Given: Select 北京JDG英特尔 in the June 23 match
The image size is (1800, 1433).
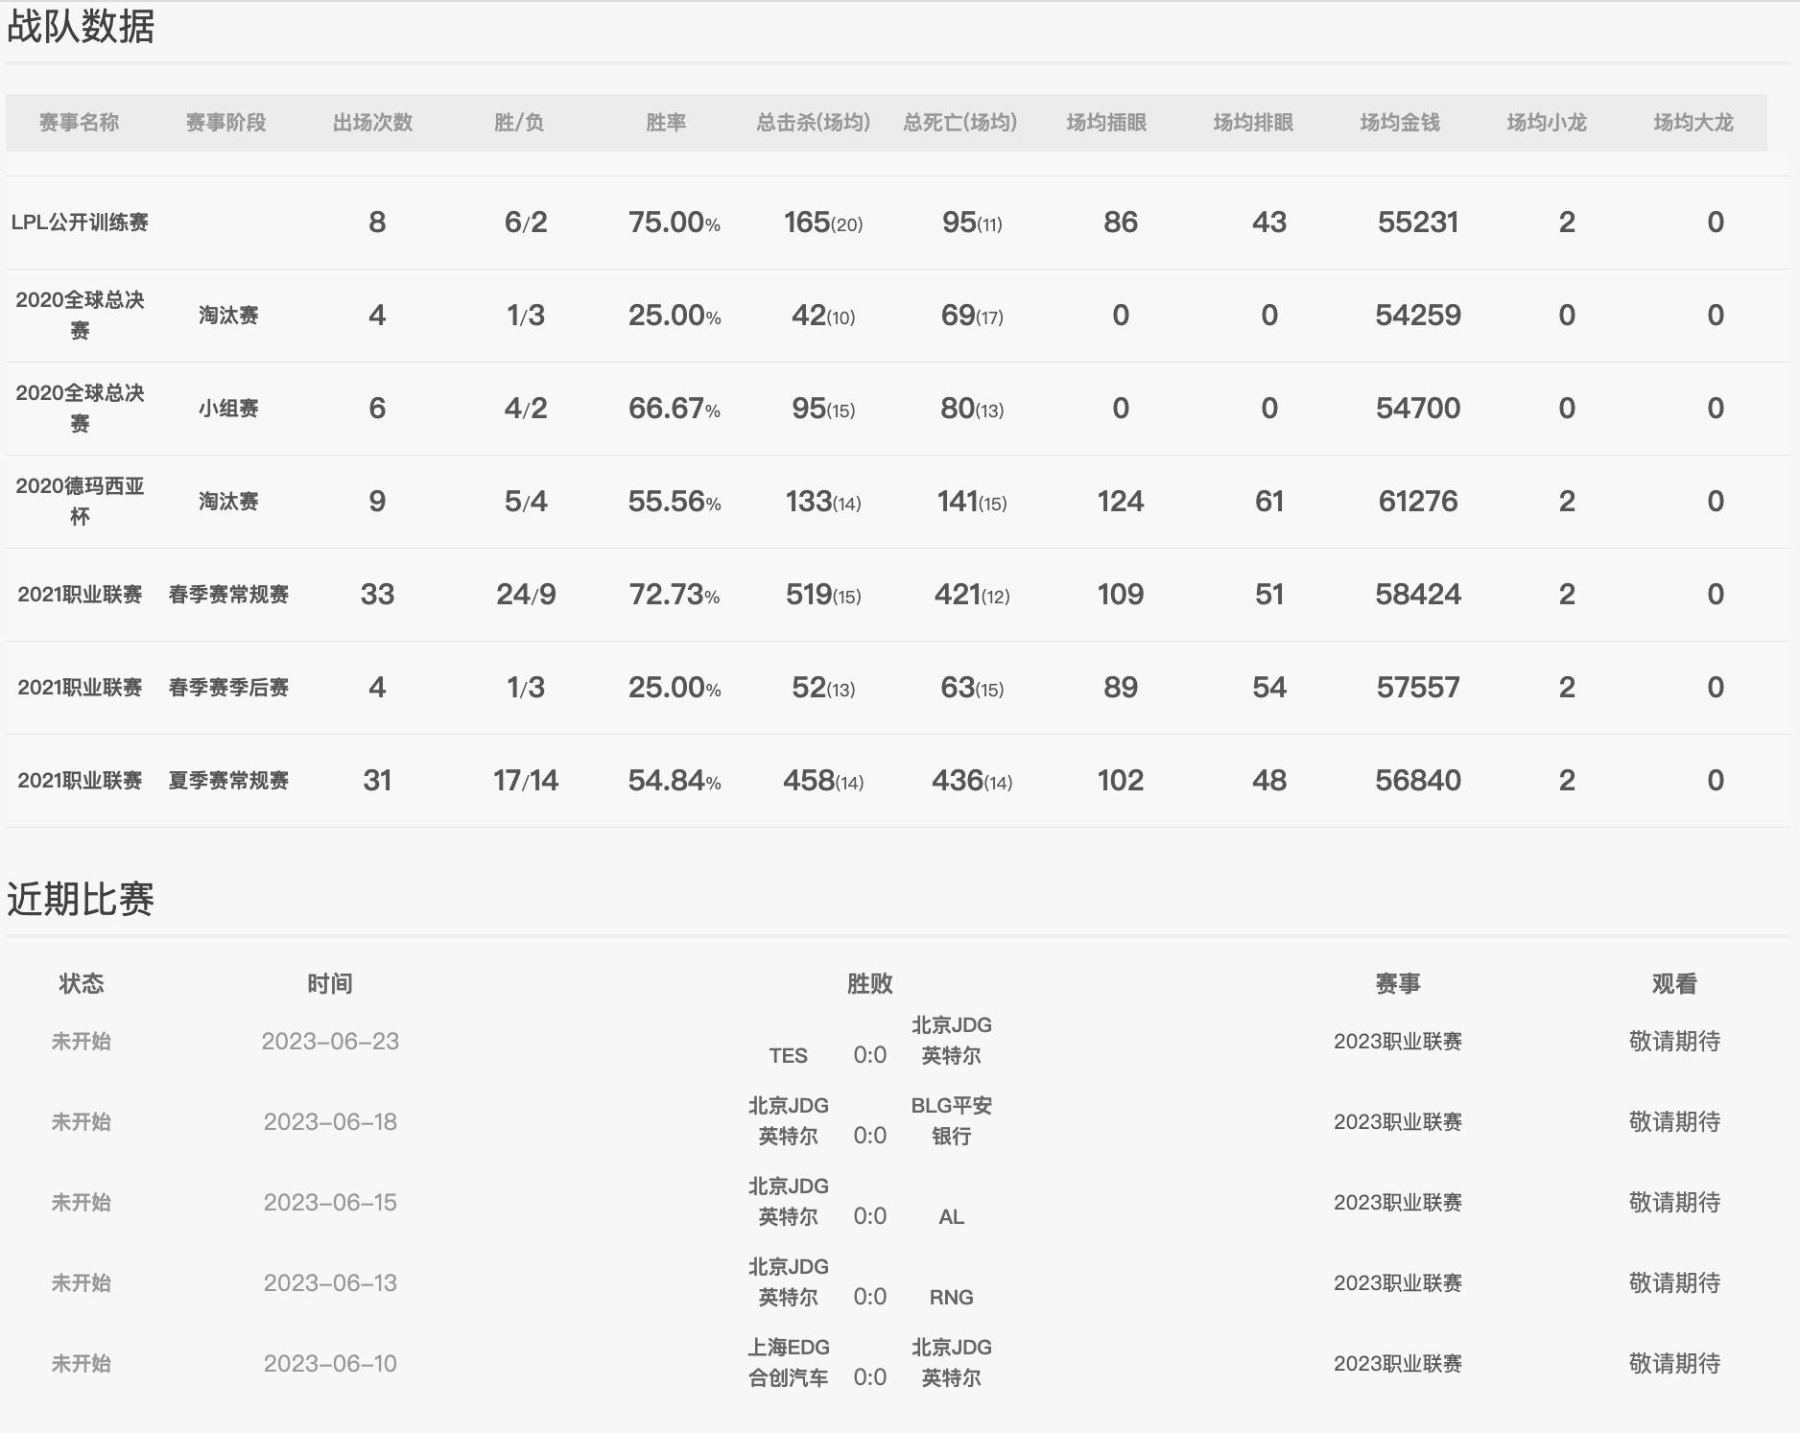Looking at the screenshot, I should pyautogui.click(x=951, y=1041).
